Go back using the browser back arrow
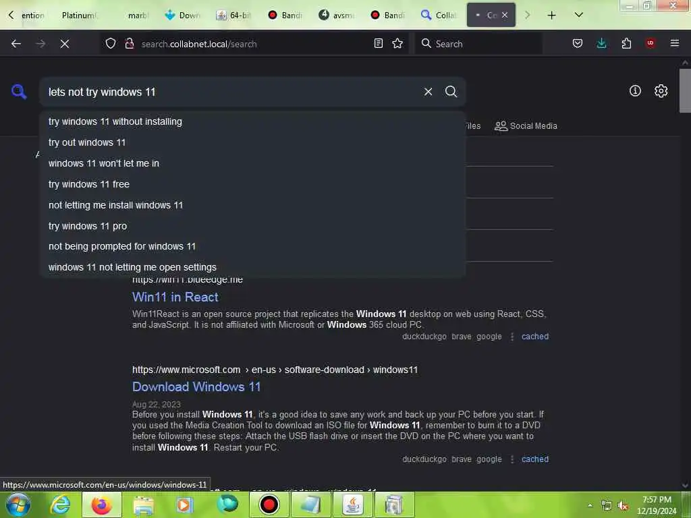Image resolution: width=691 pixels, height=518 pixels. pyautogui.click(x=16, y=44)
